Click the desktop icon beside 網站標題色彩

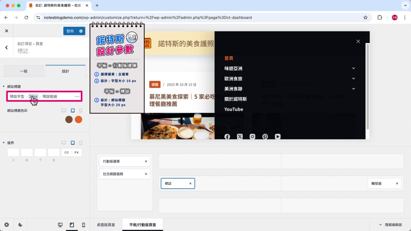pos(64,110)
